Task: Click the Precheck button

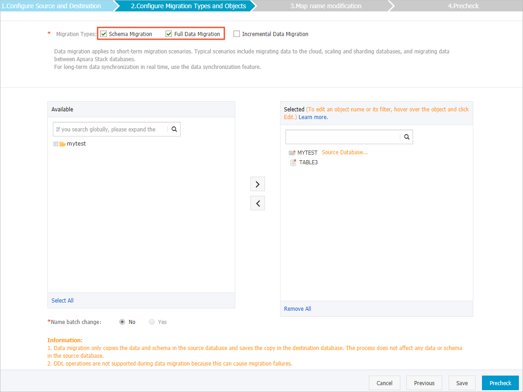Action: click(500, 383)
